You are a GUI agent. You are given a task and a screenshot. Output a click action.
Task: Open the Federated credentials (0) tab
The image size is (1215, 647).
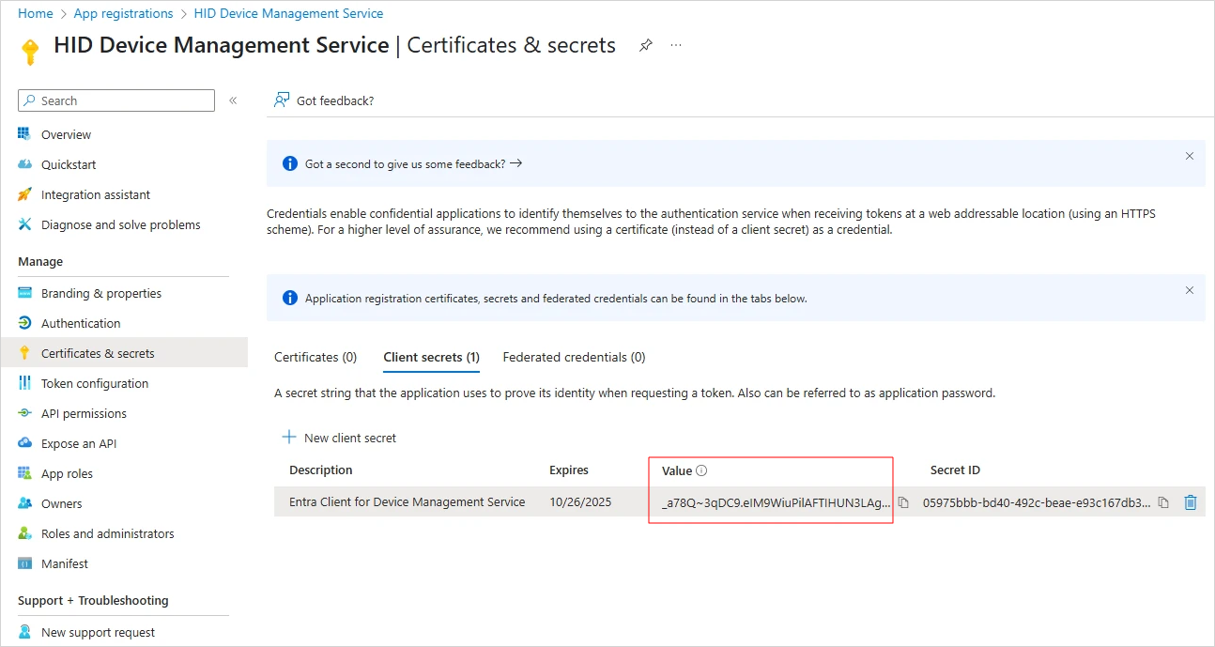coord(574,357)
